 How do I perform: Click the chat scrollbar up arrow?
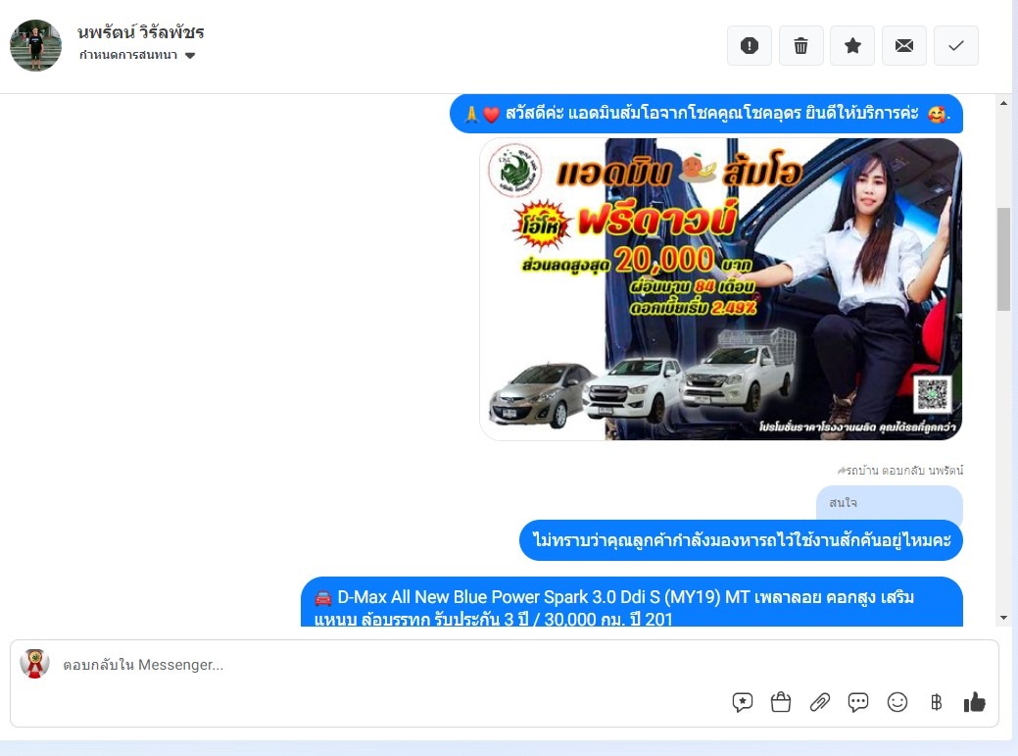point(1003,103)
